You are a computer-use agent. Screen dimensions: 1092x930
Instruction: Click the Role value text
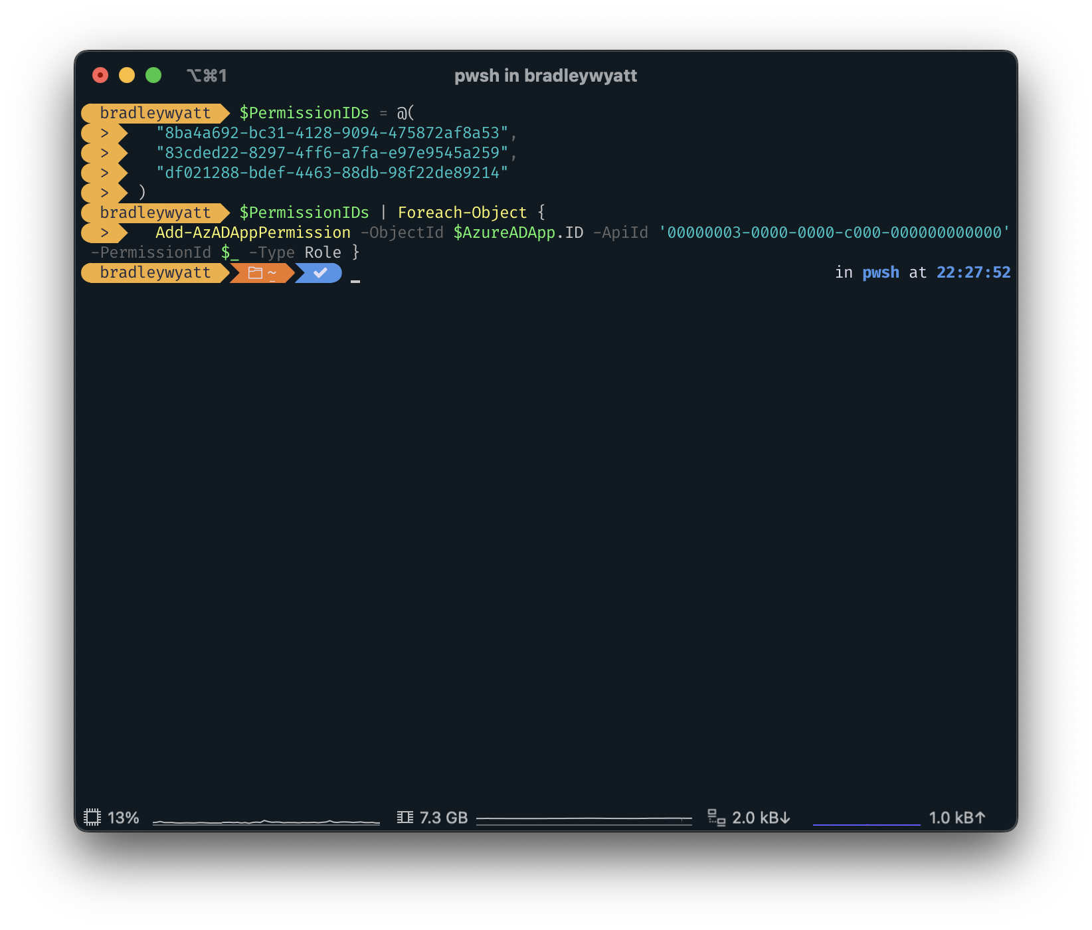[x=323, y=252]
